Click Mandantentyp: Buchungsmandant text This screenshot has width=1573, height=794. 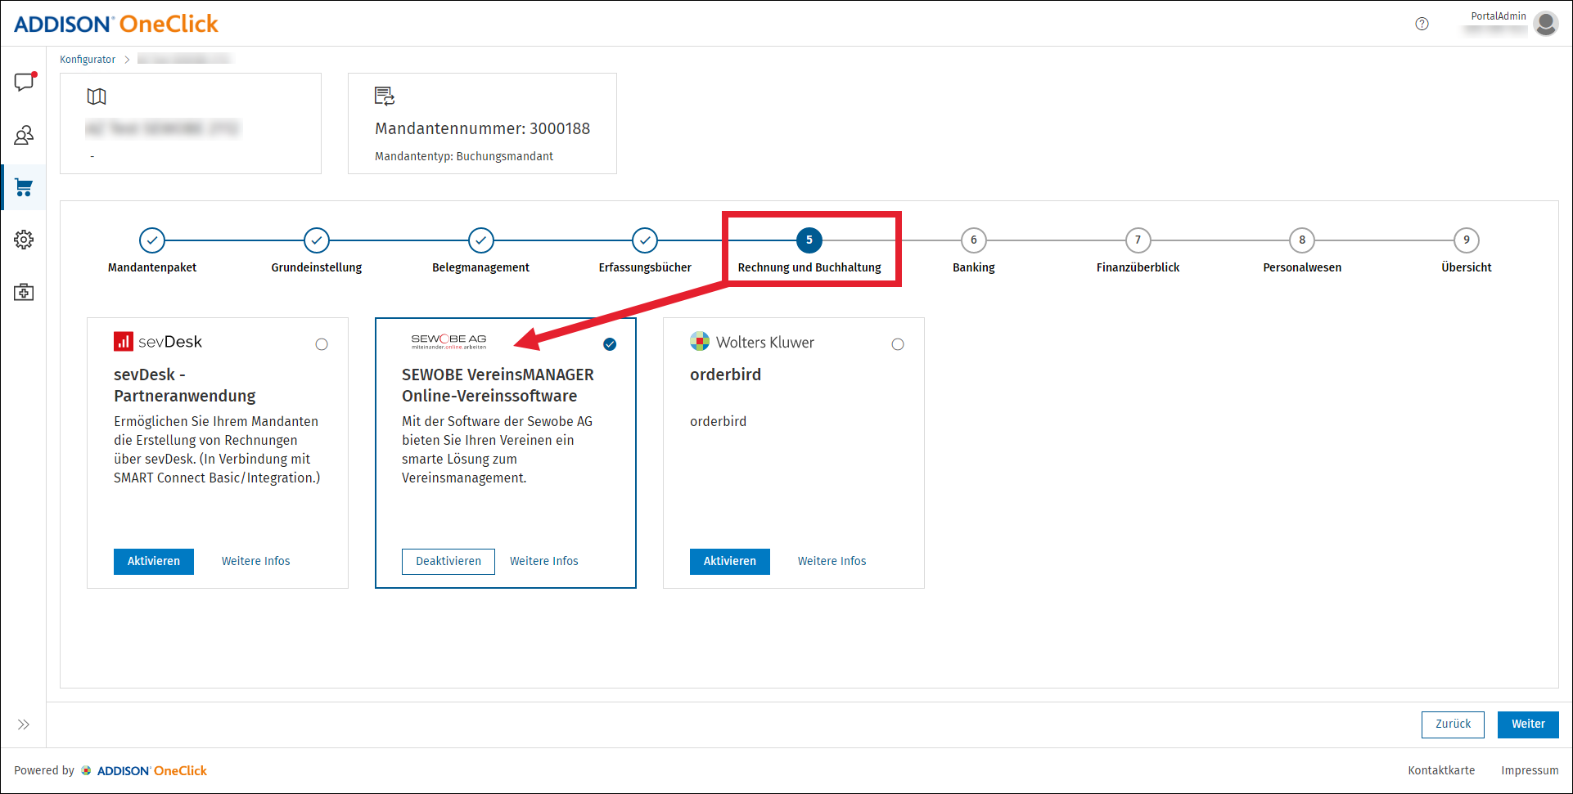click(x=464, y=156)
